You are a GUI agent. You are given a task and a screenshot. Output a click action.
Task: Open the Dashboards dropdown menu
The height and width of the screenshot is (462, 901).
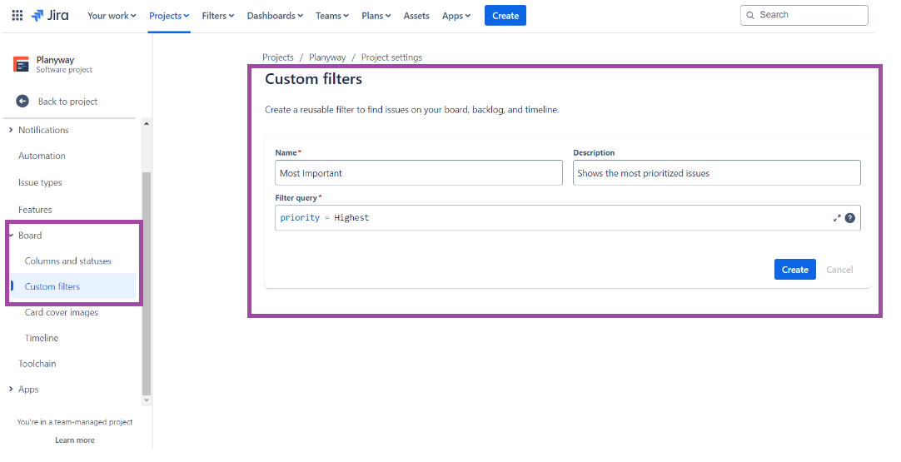click(x=275, y=16)
